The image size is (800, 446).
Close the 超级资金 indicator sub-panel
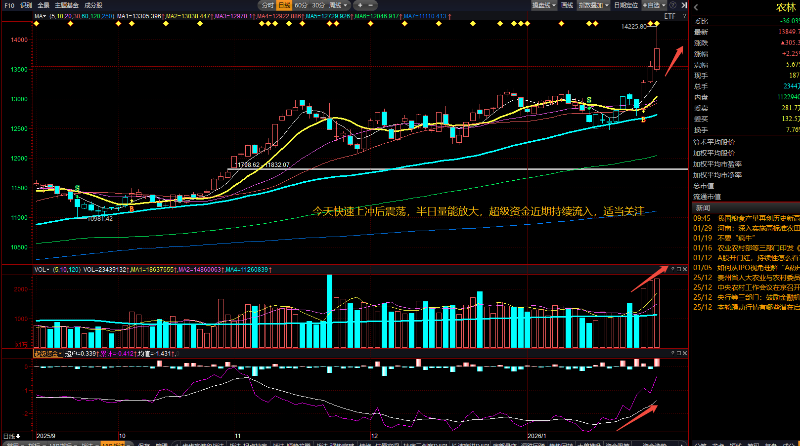tap(685, 353)
